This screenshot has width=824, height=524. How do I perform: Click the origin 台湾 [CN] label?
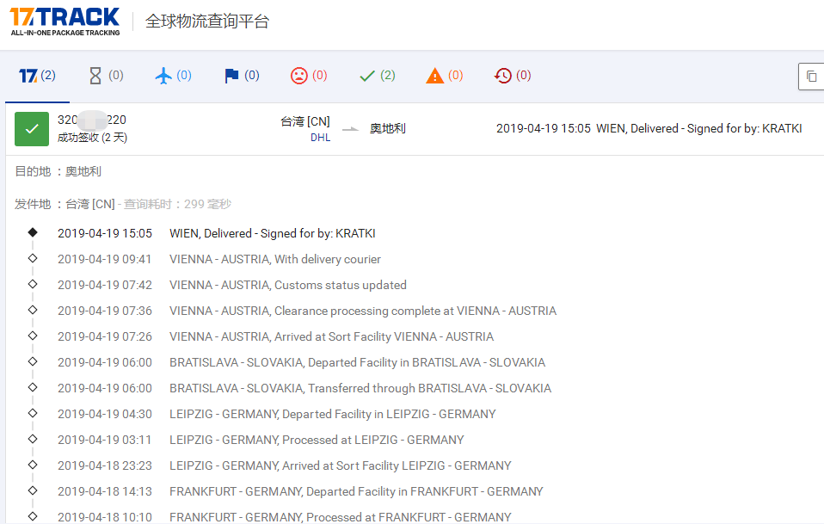pyautogui.click(x=305, y=121)
